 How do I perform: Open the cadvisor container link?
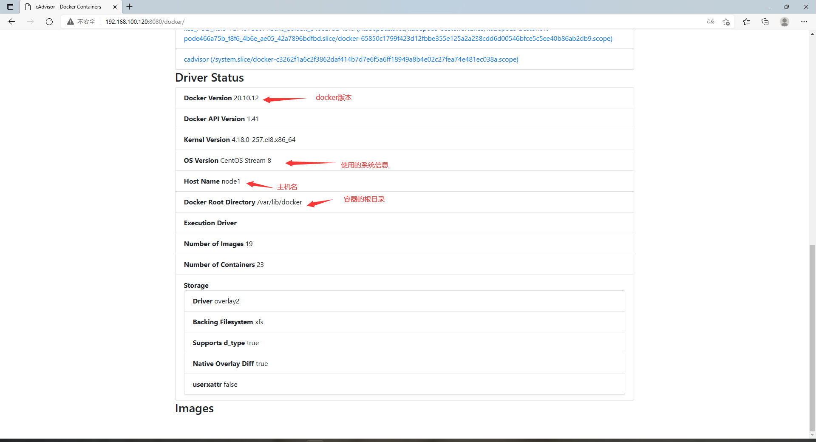[351, 59]
